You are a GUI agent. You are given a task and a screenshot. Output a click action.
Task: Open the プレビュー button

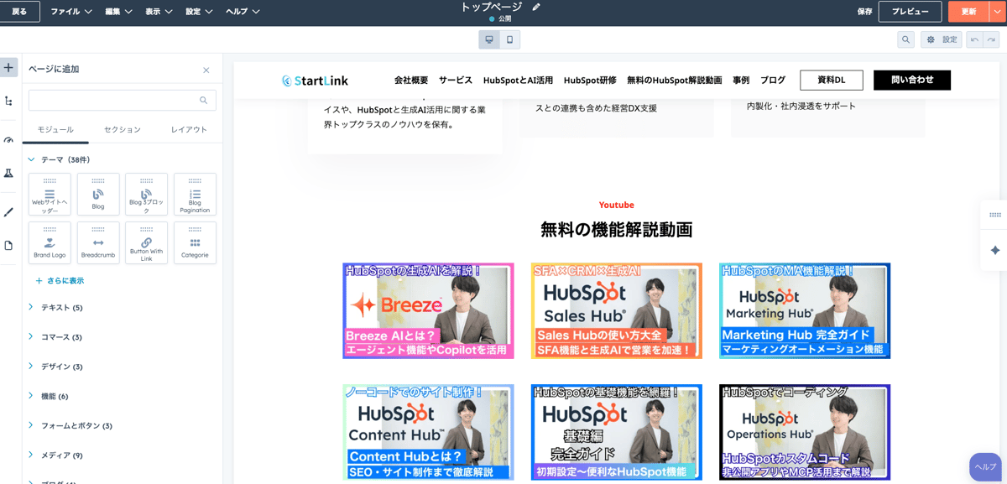tap(910, 12)
